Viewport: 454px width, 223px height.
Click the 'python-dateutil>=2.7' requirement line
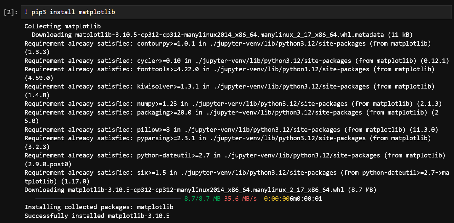tap(235, 155)
